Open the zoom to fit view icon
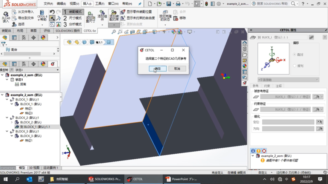 pos(114,32)
